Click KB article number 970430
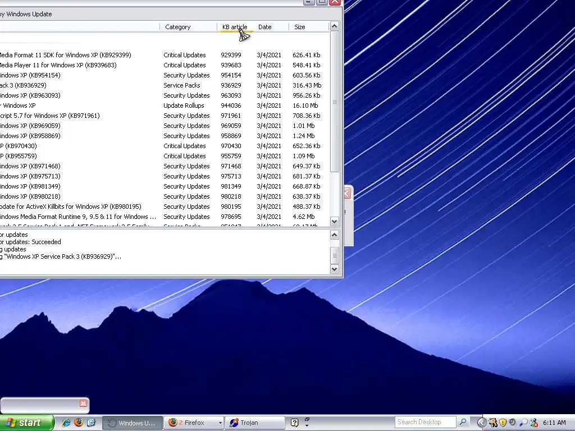The width and height of the screenshot is (575, 431). pos(231,146)
